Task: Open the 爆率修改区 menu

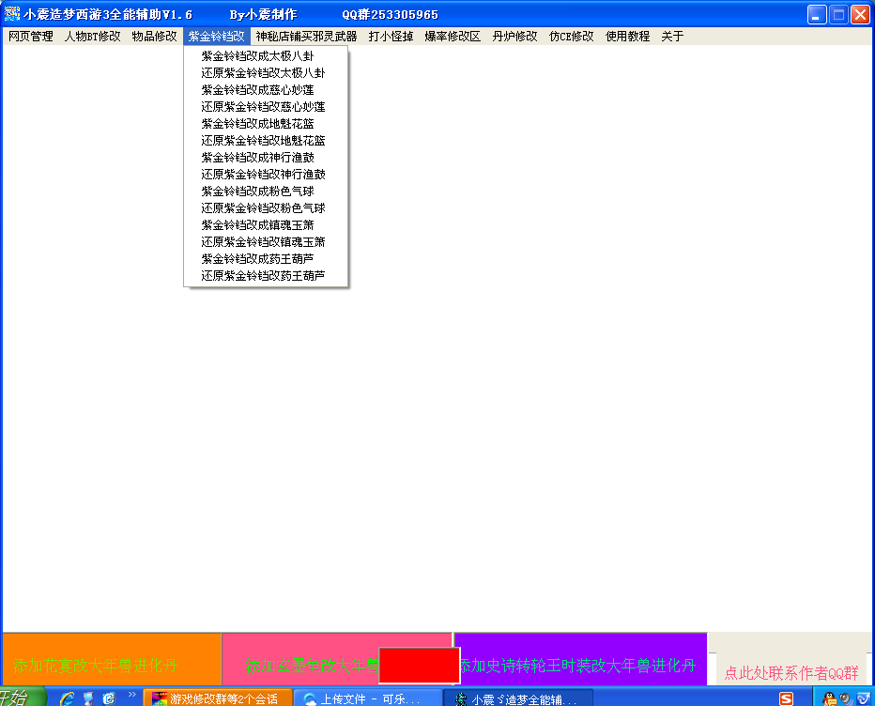Action: pyautogui.click(x=453, y=37)
